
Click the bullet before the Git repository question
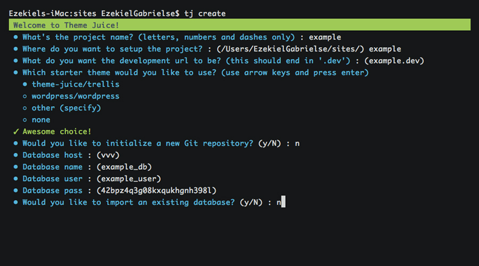click(16, 144)
